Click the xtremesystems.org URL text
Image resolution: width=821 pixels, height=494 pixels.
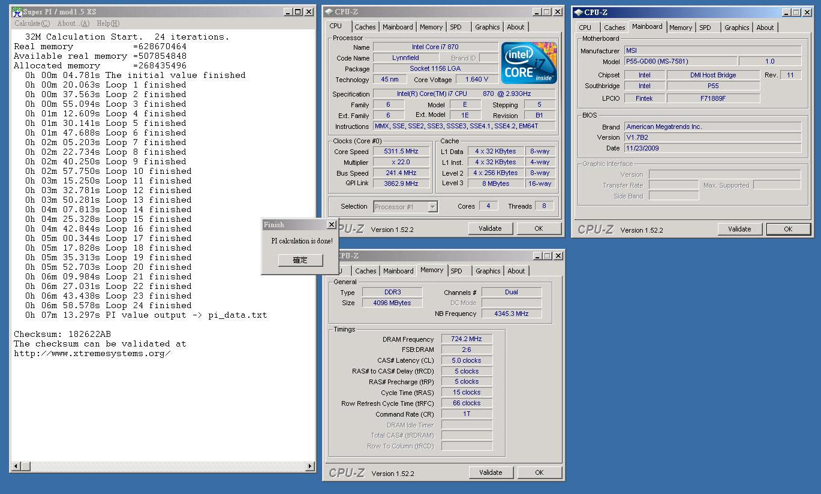point(92,353)
